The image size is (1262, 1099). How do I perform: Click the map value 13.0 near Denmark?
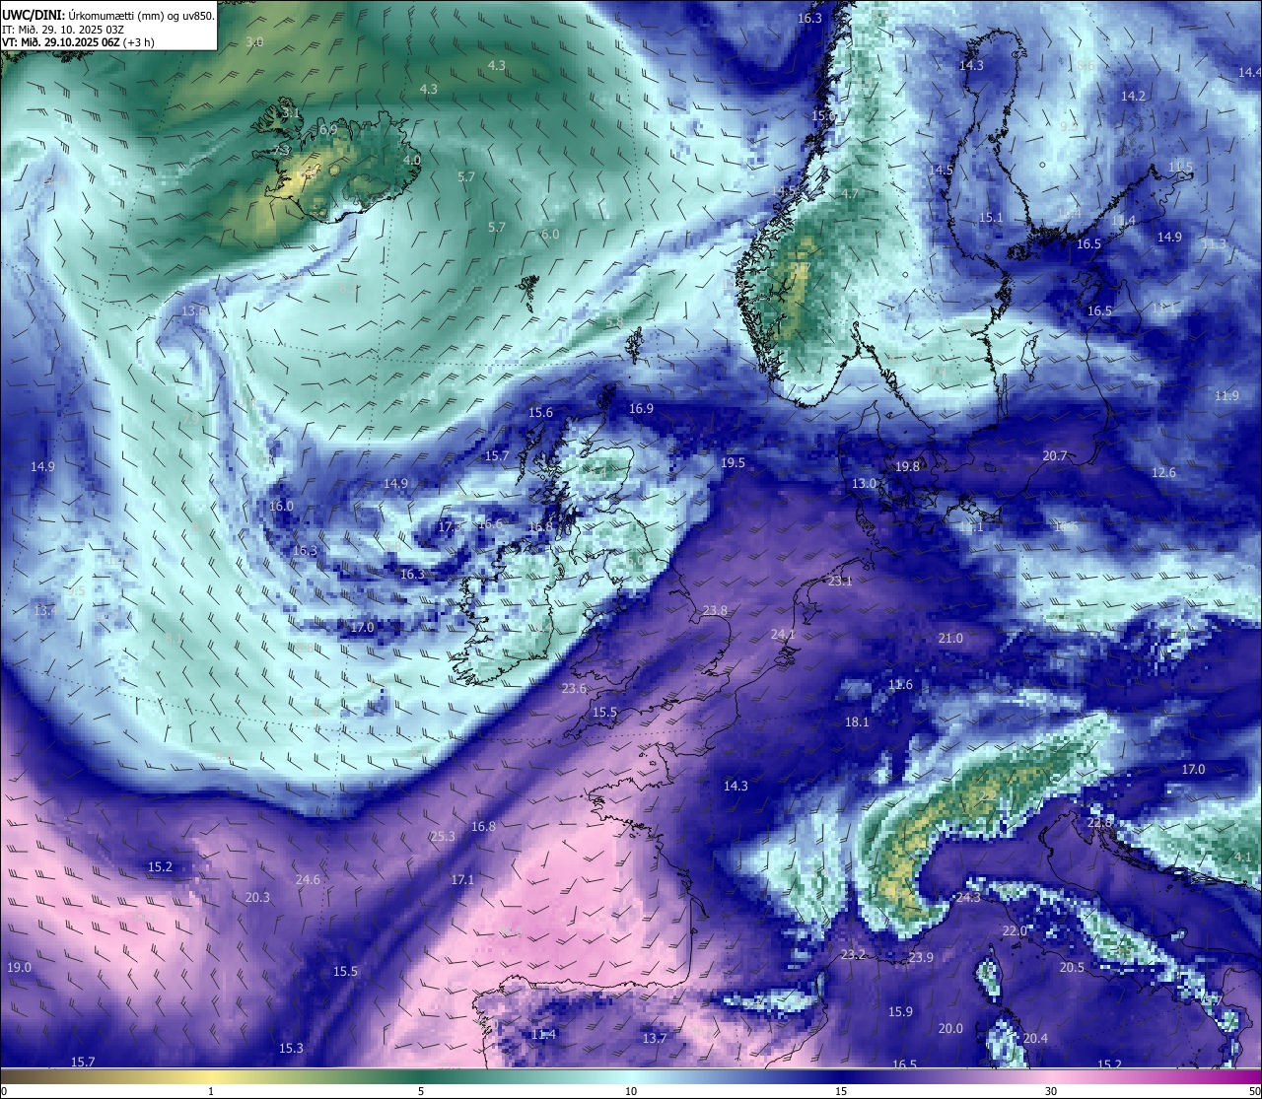pos(864,483)
